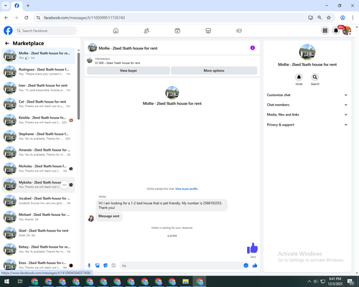359x287 pixels.
Task: Click the View buyer button
Action: [x=129, y=70]
